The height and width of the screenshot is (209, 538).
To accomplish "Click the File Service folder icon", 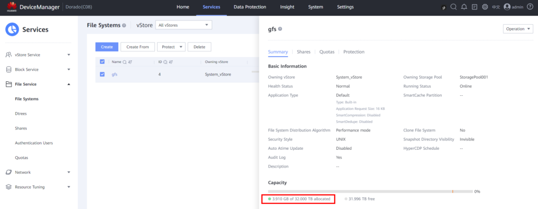I will [x=9, y=84].
